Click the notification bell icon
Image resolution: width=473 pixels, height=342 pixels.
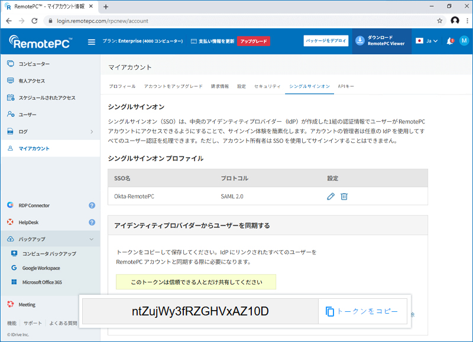coord(449,42)
